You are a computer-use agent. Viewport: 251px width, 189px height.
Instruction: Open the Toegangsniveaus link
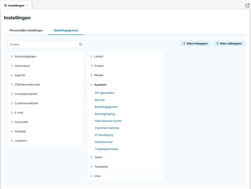pyautogui.click(x=106, y=149)
